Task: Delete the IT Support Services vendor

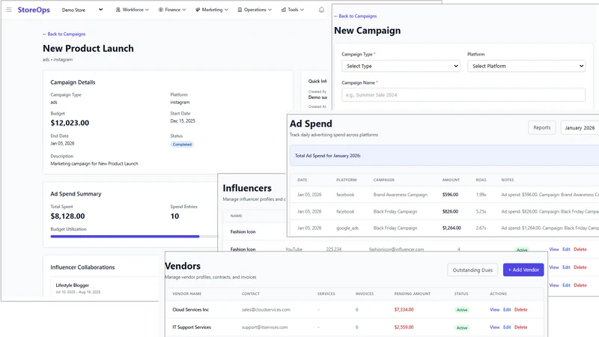Action: 520,327
